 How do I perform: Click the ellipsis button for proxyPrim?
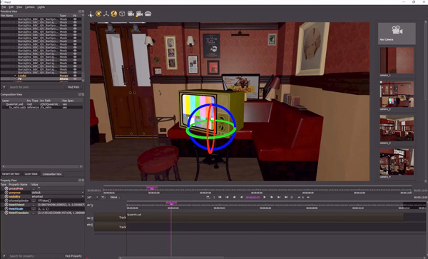(34, 188)
